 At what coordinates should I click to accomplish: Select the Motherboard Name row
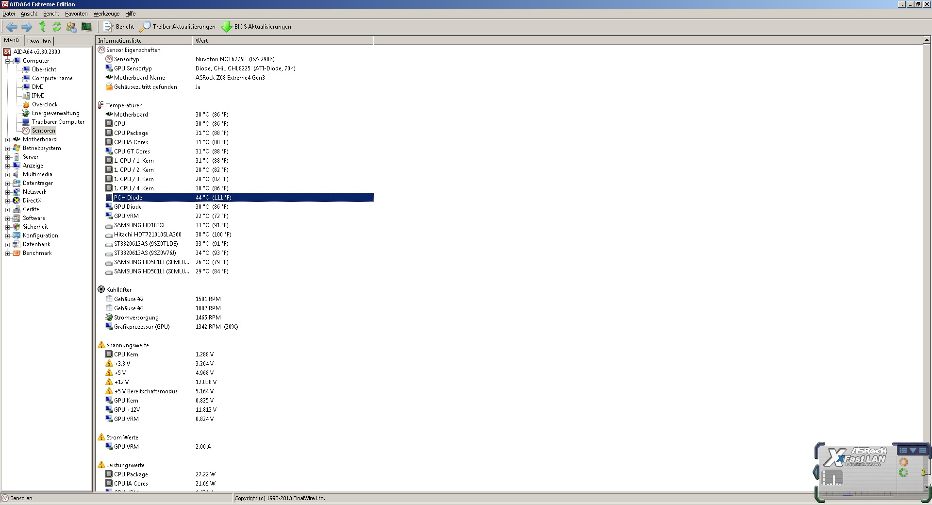click(x=239, y=78)
